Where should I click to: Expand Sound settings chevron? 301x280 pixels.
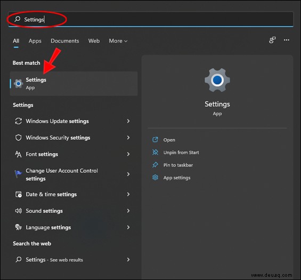click(x=128, y=211)
